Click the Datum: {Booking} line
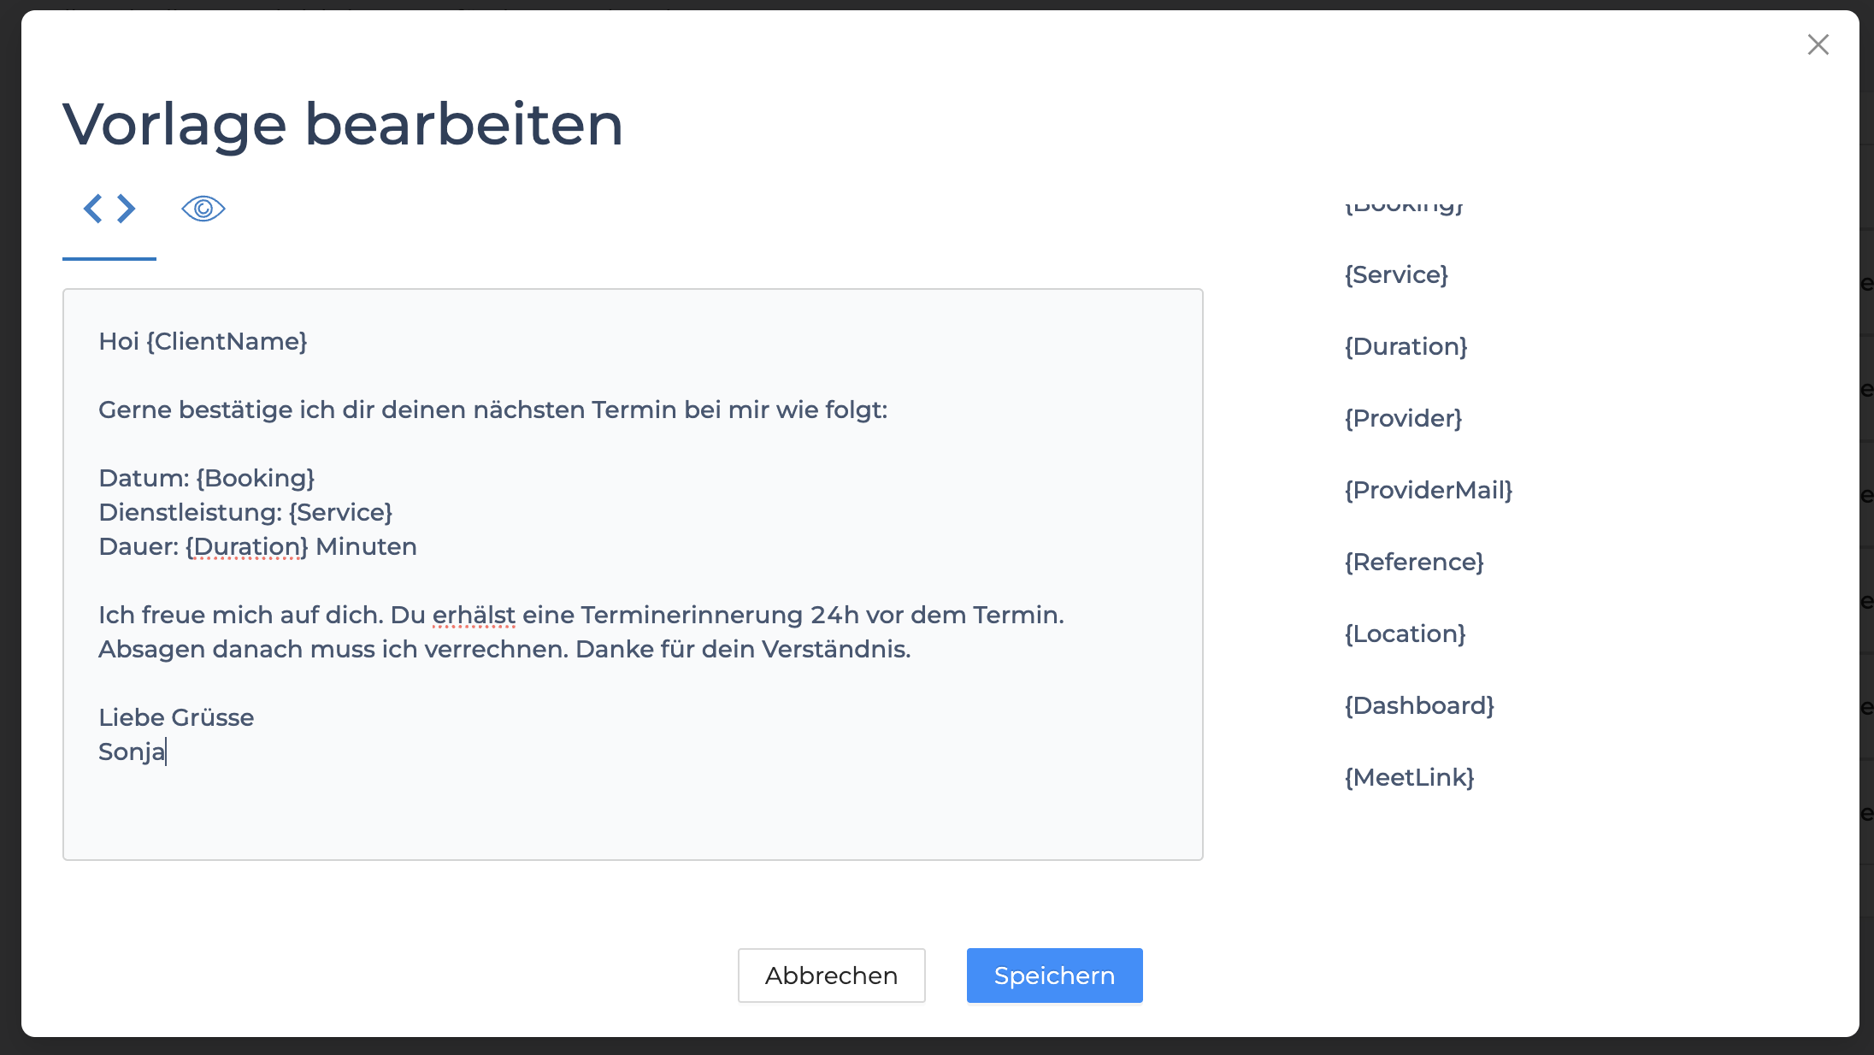The image size is (1874, 1055). (207, 479)
